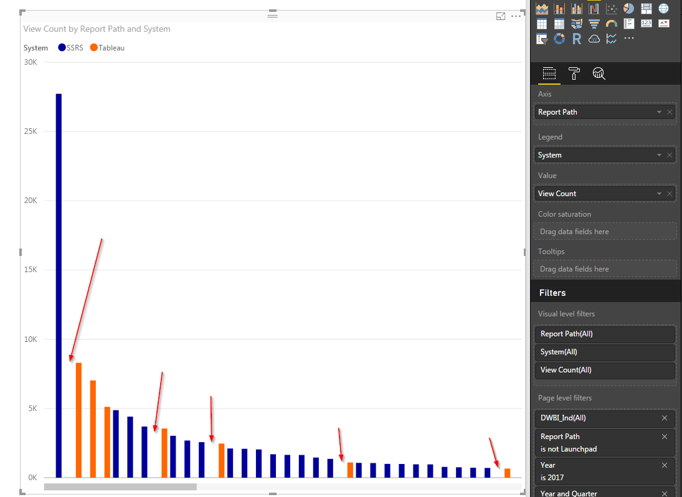The height and width of the screenshot is (497, 682).
Task: Click the chart's horizontal scrollbar thumb
Action: tap(120, 487)
